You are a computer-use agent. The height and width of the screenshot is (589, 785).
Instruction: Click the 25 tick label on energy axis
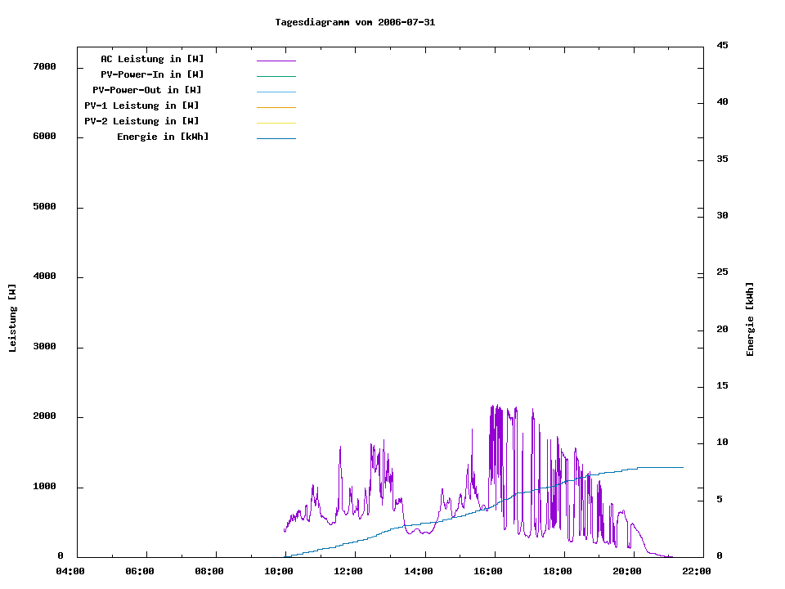722,272
